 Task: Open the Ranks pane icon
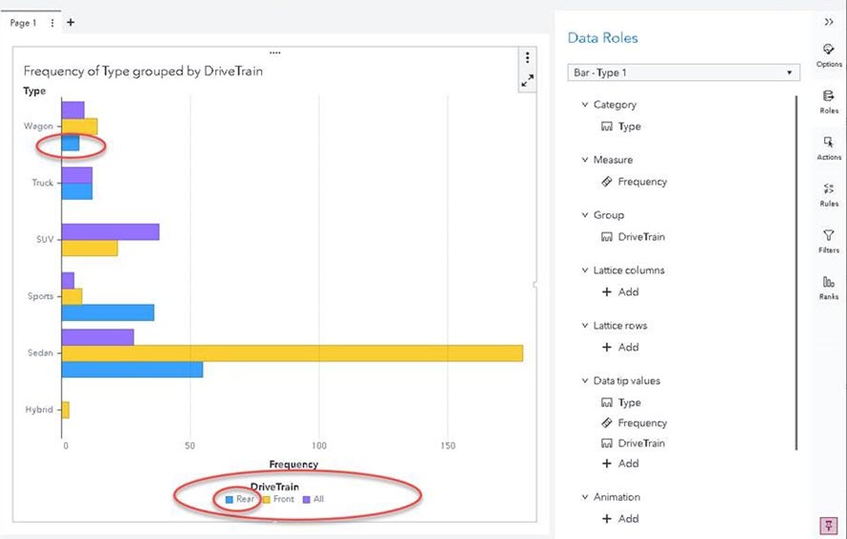(x=829, y=282)
